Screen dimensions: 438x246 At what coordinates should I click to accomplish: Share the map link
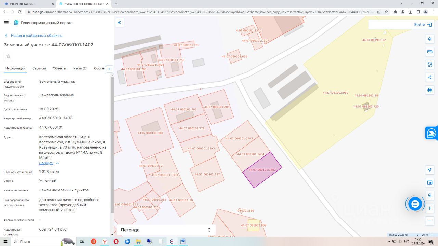430,77
